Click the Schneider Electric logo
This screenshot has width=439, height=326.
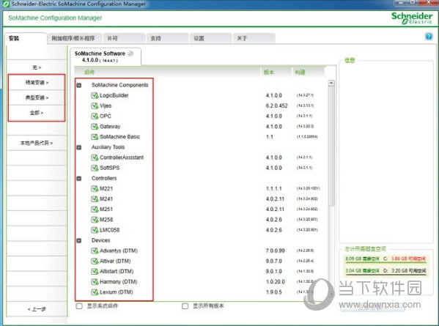pos(412,18)
